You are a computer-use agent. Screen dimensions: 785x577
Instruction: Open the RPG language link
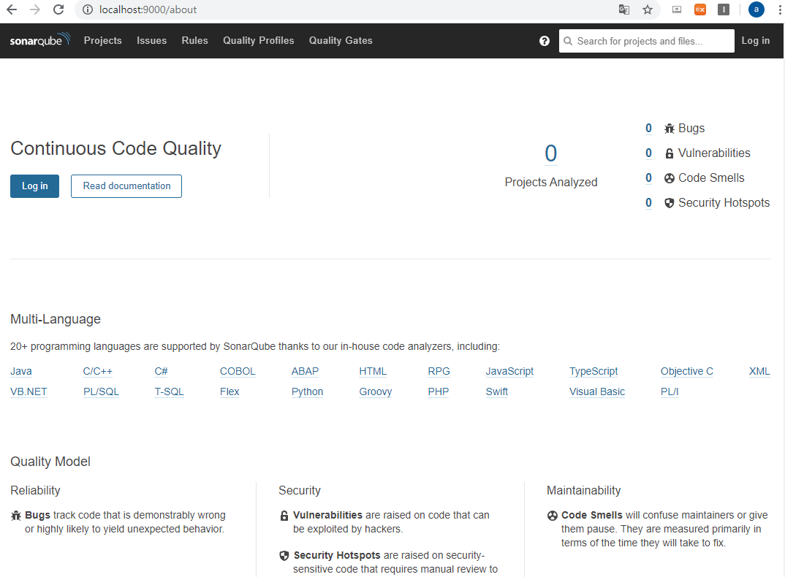[x=439, y=371]
